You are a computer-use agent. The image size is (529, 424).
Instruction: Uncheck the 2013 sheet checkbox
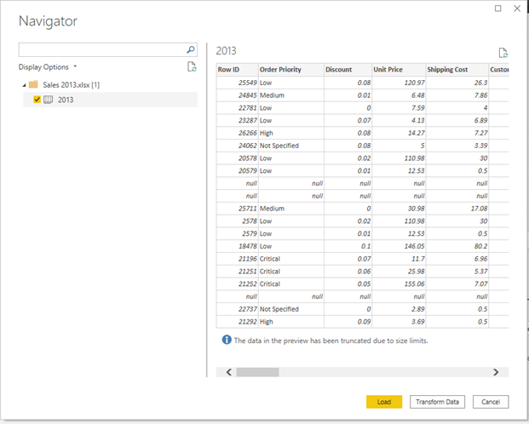(37, 100)
